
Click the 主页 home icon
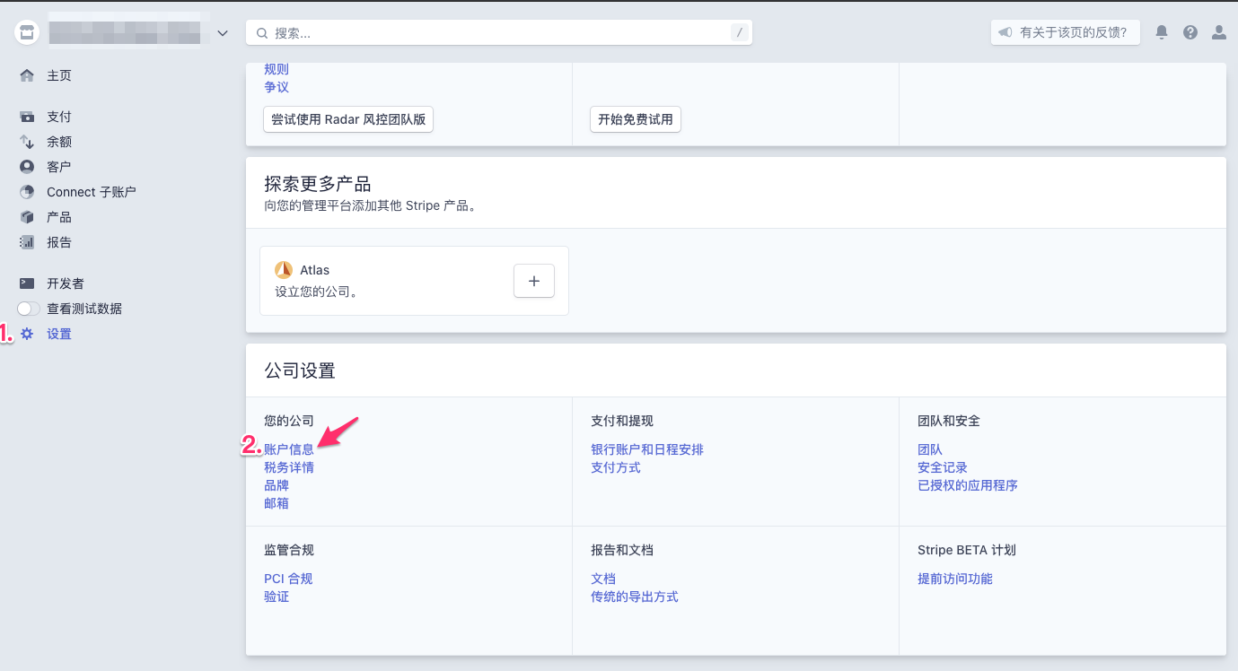27,75
